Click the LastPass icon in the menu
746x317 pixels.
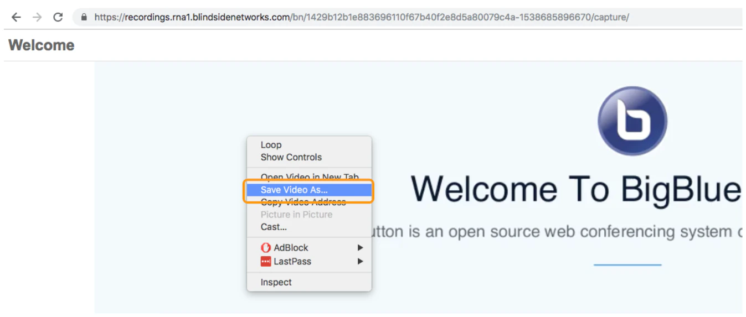pos(266,261)
